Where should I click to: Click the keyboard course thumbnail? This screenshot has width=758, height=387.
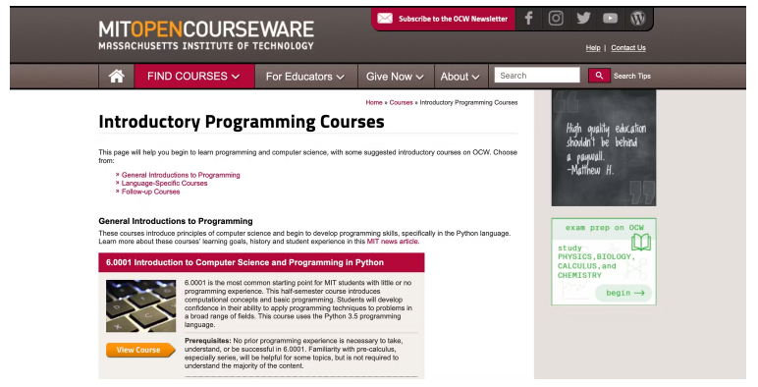pyautogui.click(x=140, y=305)
